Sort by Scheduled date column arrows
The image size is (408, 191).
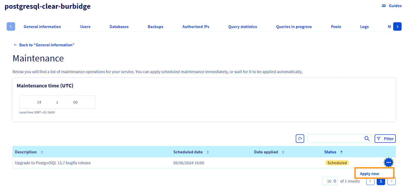208,152
